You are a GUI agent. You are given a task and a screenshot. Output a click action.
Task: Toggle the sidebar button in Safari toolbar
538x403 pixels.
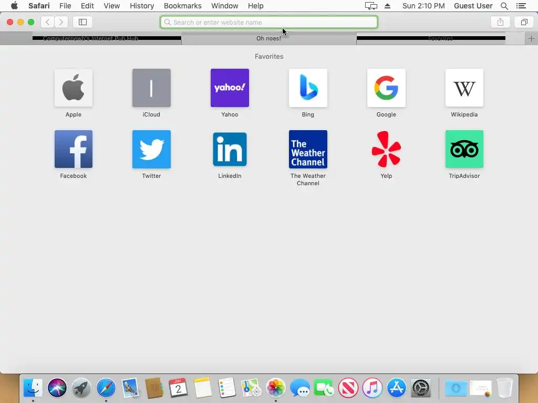(82, 22)
